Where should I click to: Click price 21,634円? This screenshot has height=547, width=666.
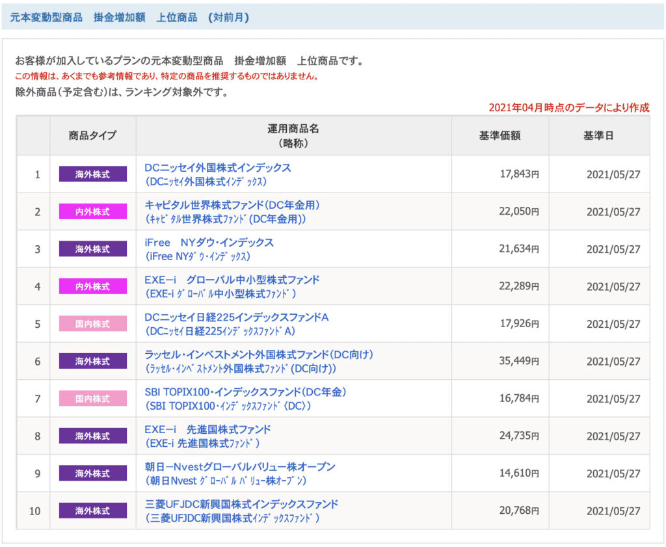519,248
